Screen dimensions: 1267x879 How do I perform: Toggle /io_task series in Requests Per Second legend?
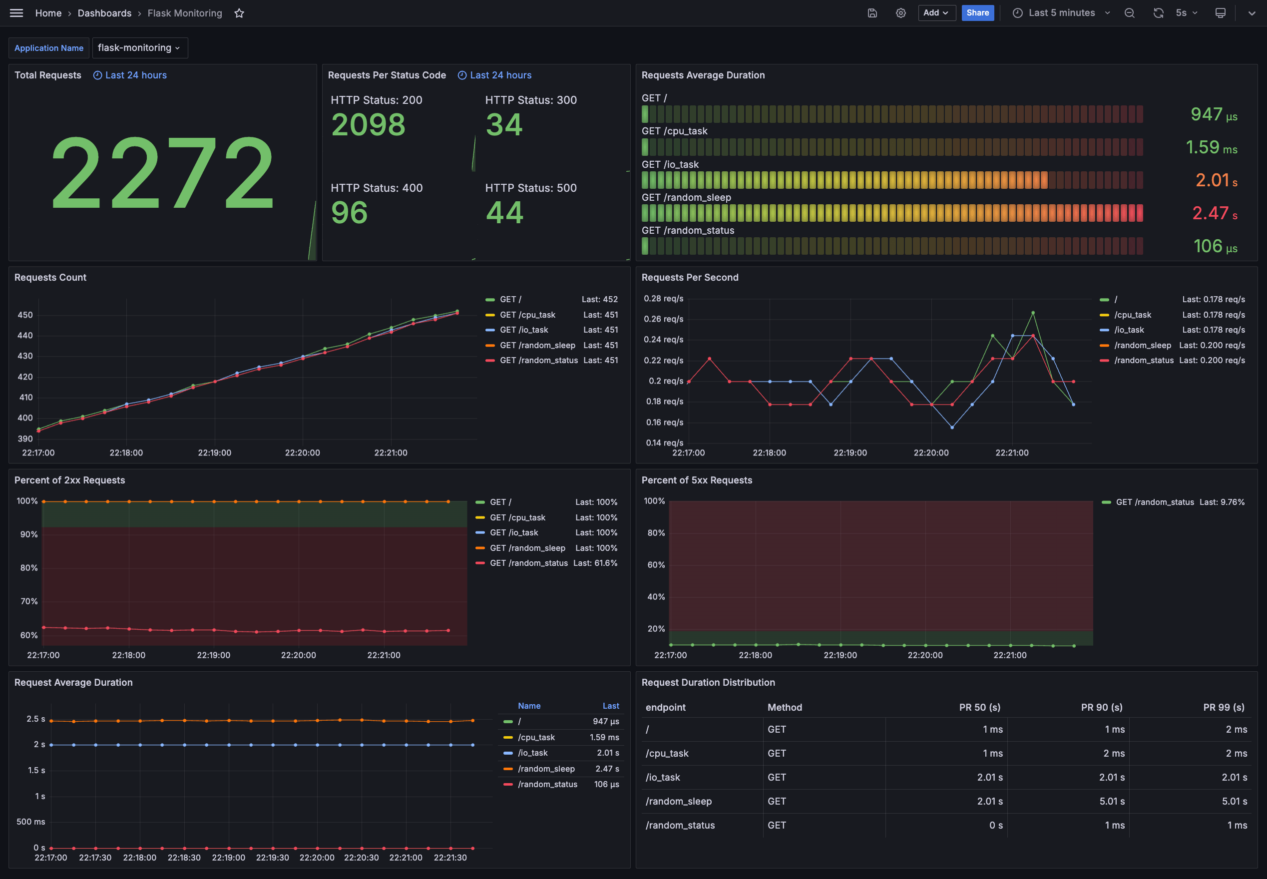tap(1129, 330)
